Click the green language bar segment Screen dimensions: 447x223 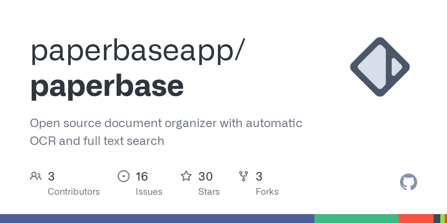pos(356,218)
